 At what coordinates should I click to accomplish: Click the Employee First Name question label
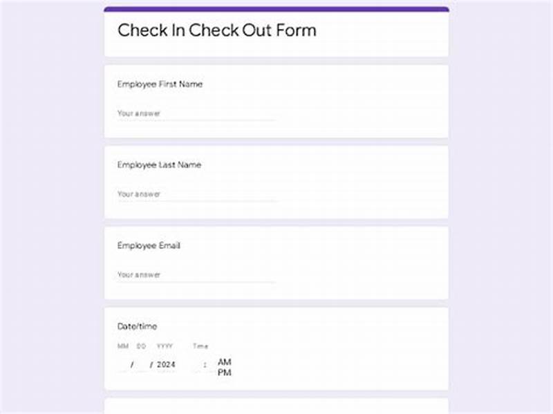tap(160, 84)
